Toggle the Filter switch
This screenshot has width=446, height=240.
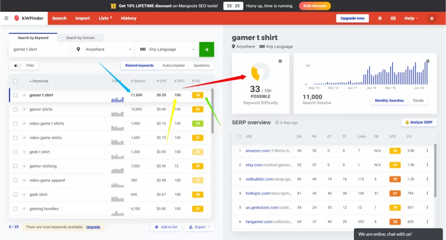point(17,66)
